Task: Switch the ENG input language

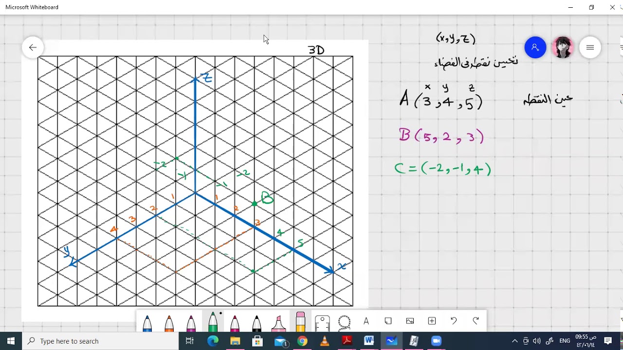Action: [565, 341]
